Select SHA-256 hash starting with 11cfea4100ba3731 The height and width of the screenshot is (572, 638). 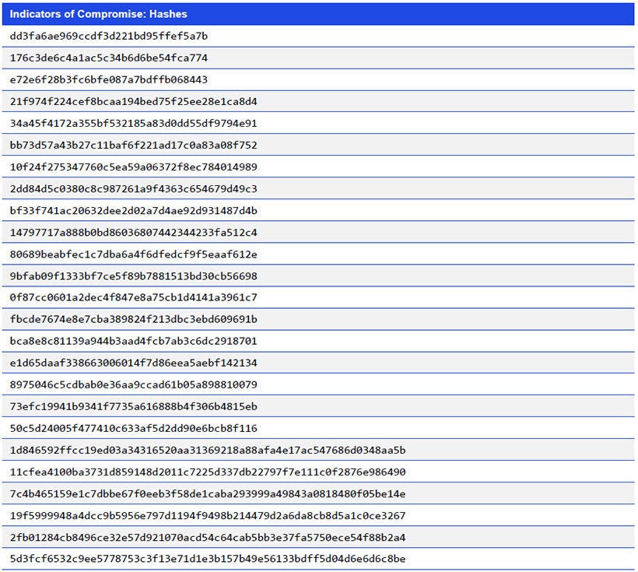(208, 472)
